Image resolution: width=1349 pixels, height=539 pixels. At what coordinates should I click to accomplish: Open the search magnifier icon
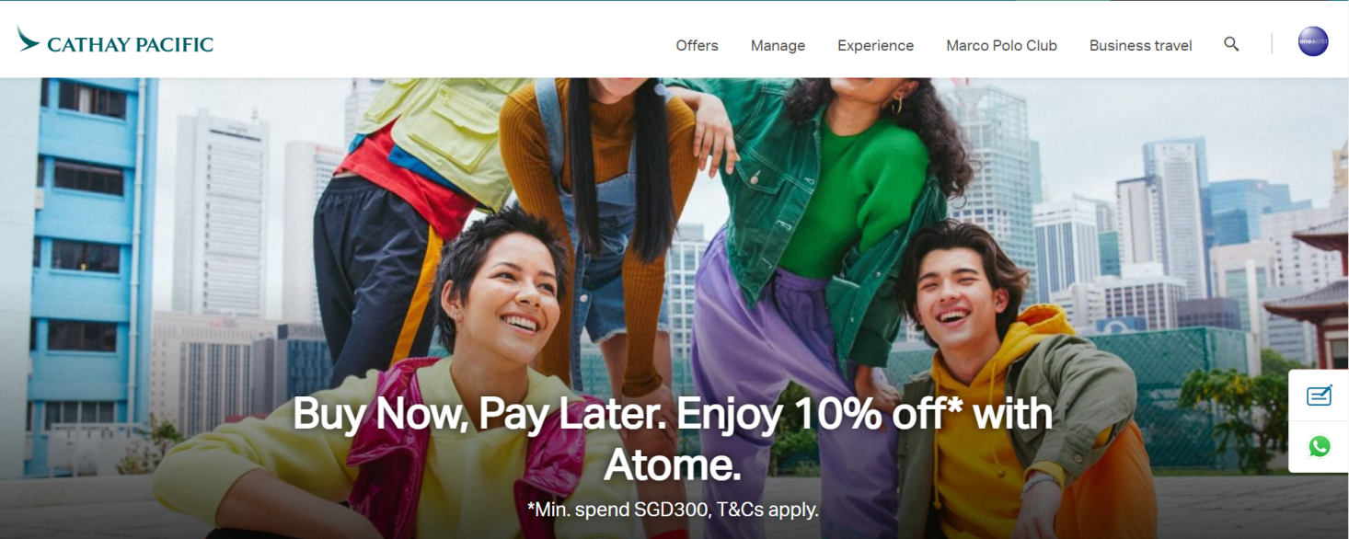[1231, 44]
